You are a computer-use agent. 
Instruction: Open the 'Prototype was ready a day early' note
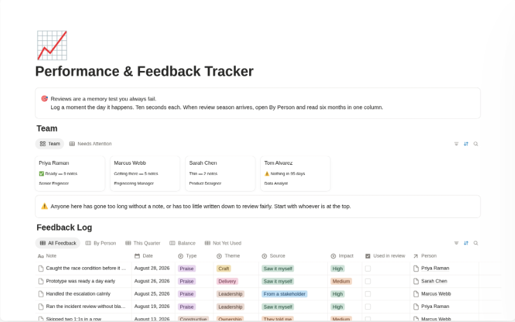click(81, 281)
